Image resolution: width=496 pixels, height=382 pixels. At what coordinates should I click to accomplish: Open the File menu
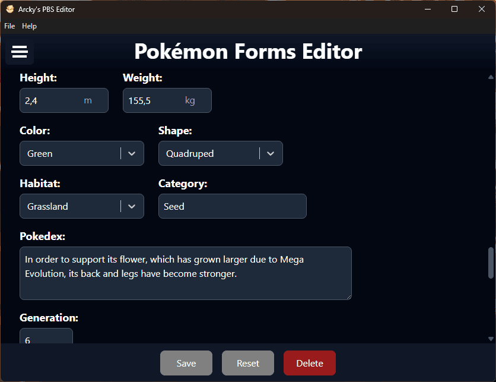point(9,26)
